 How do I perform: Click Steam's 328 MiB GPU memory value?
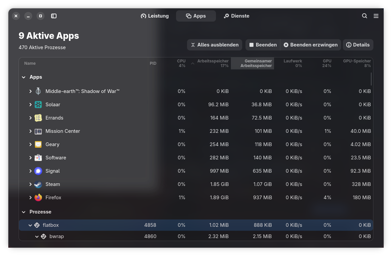(361, 184)
